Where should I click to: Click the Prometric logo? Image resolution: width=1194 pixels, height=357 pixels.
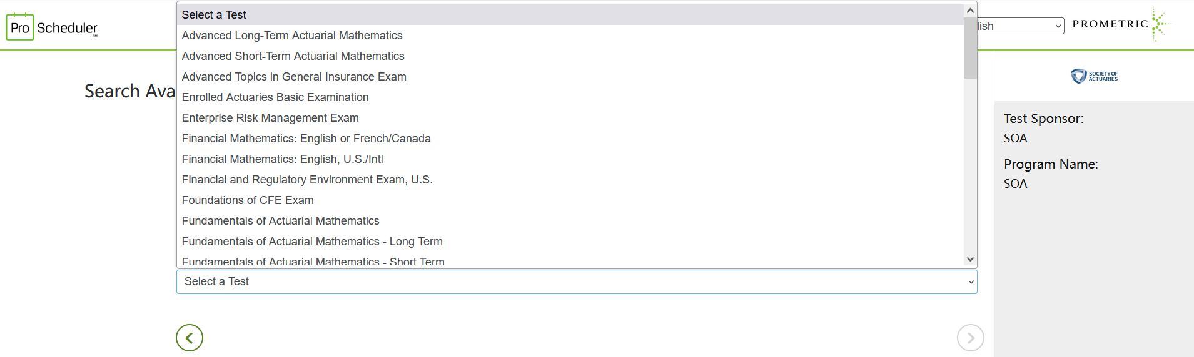pyautogui.click(x=1120, y=24)
